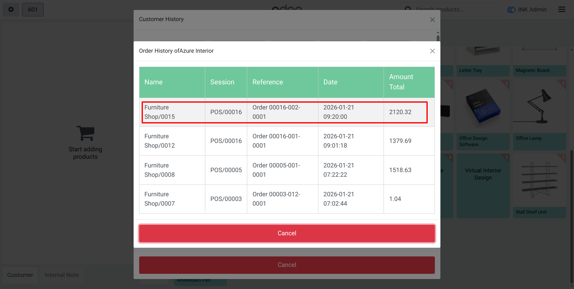Screen dimensions: 574x289
Task: Click the Session column header
Action: pos(226,82)
